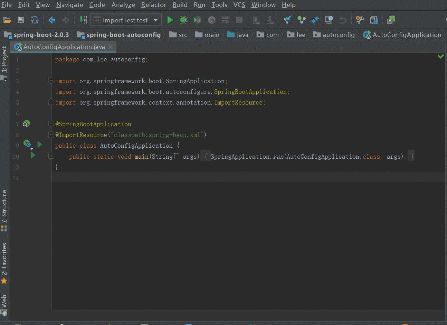Select the main breadcrumb folder

[x=207, y=35]
